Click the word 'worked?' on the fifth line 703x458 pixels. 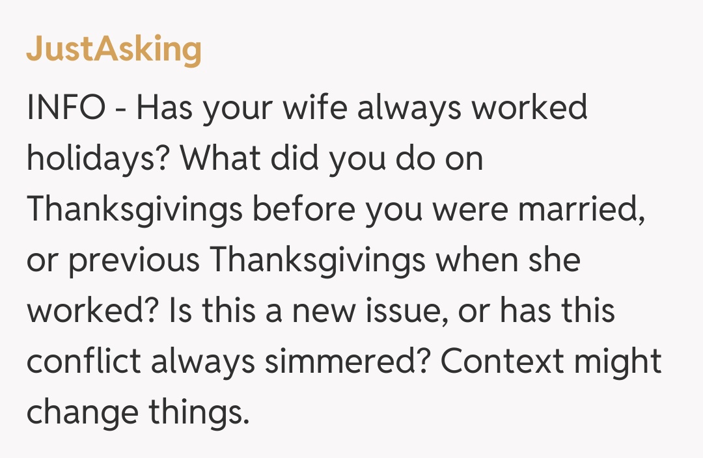[91, 312]
